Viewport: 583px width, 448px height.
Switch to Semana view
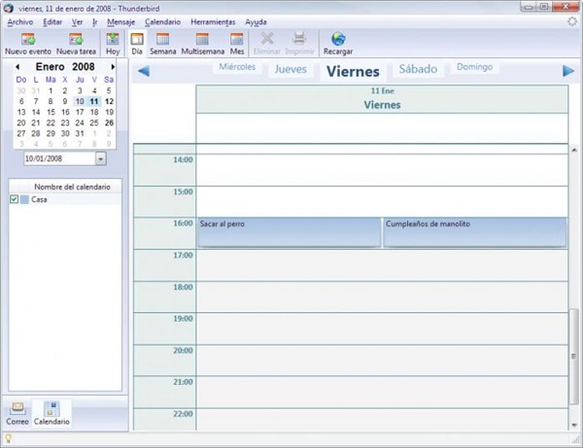(x=163, y=44)
